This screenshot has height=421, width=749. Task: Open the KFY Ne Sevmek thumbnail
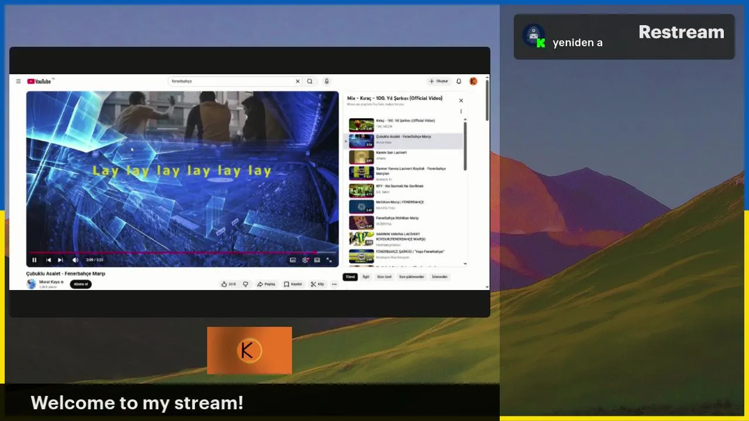point(361,191)
